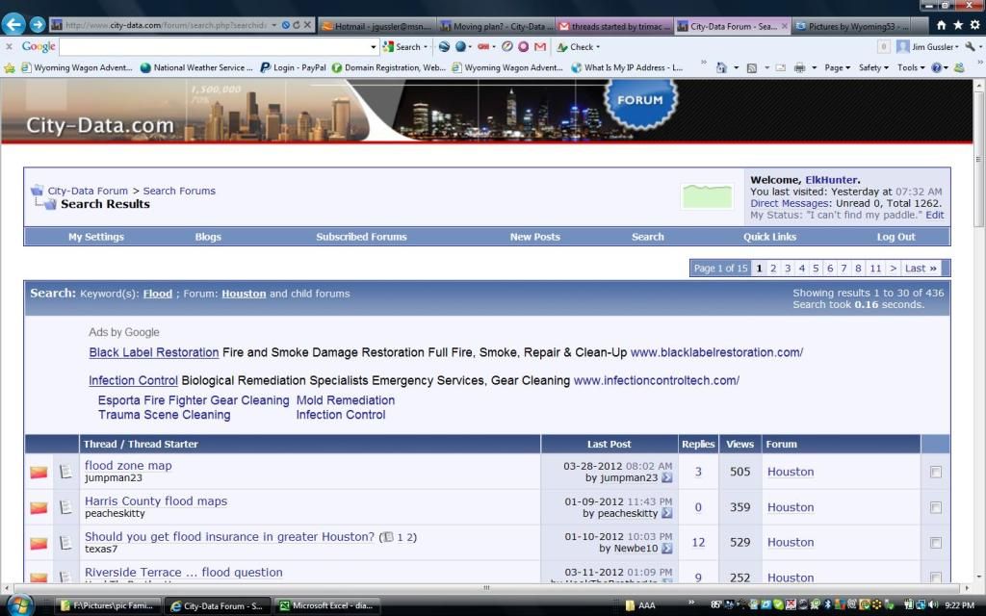Image resolution: width=986 pixels, height=616 pixels.
Task: Open the Page menu in the command bar
Action: point(838,67)
